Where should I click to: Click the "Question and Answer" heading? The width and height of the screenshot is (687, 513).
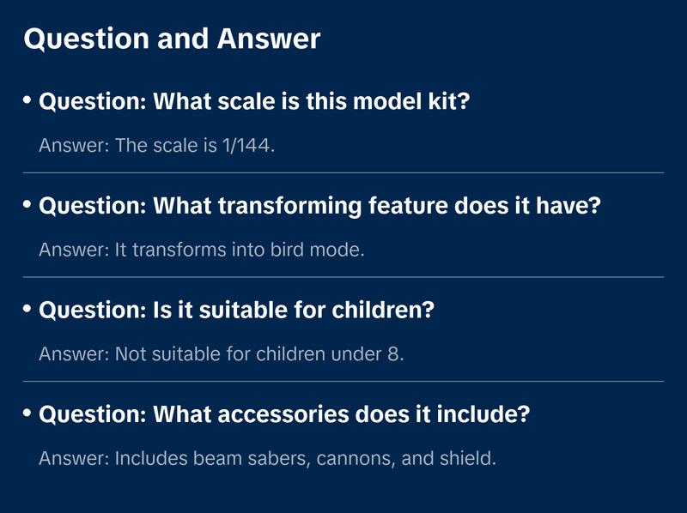172,39
